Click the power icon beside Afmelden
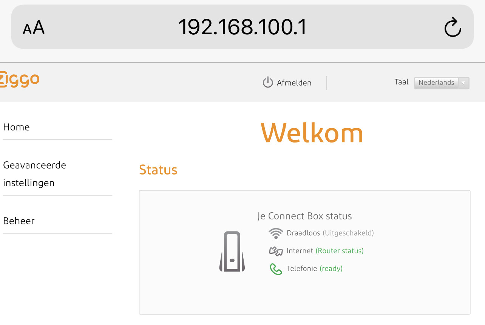The height and width of the screenshot is (325, 485). [268, 83]
